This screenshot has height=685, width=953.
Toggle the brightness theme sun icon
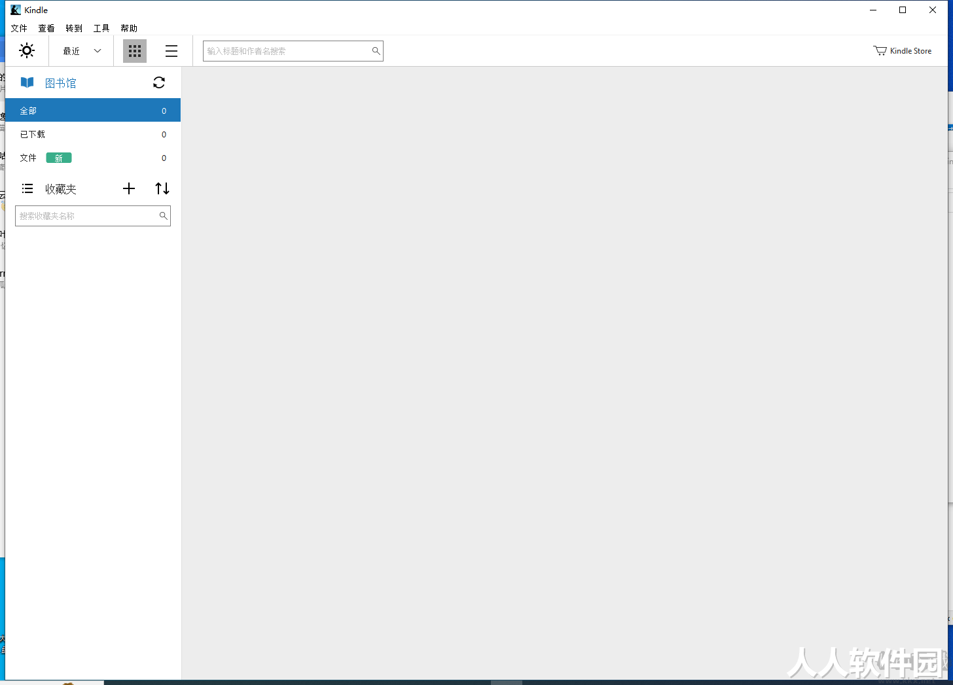(27, 50)
